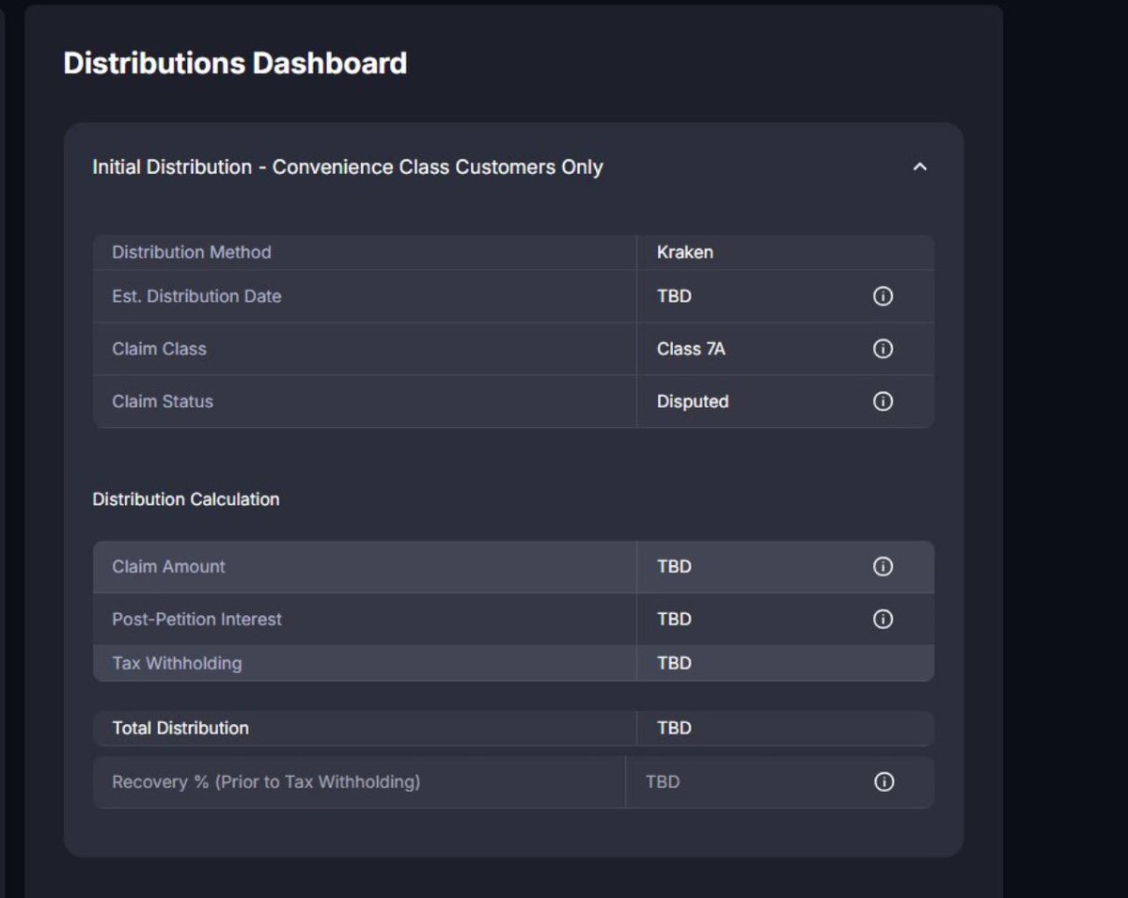Click info icon for Est. Distribution Date
This screenshot has height=898, width=1128.
pos(883,296)
